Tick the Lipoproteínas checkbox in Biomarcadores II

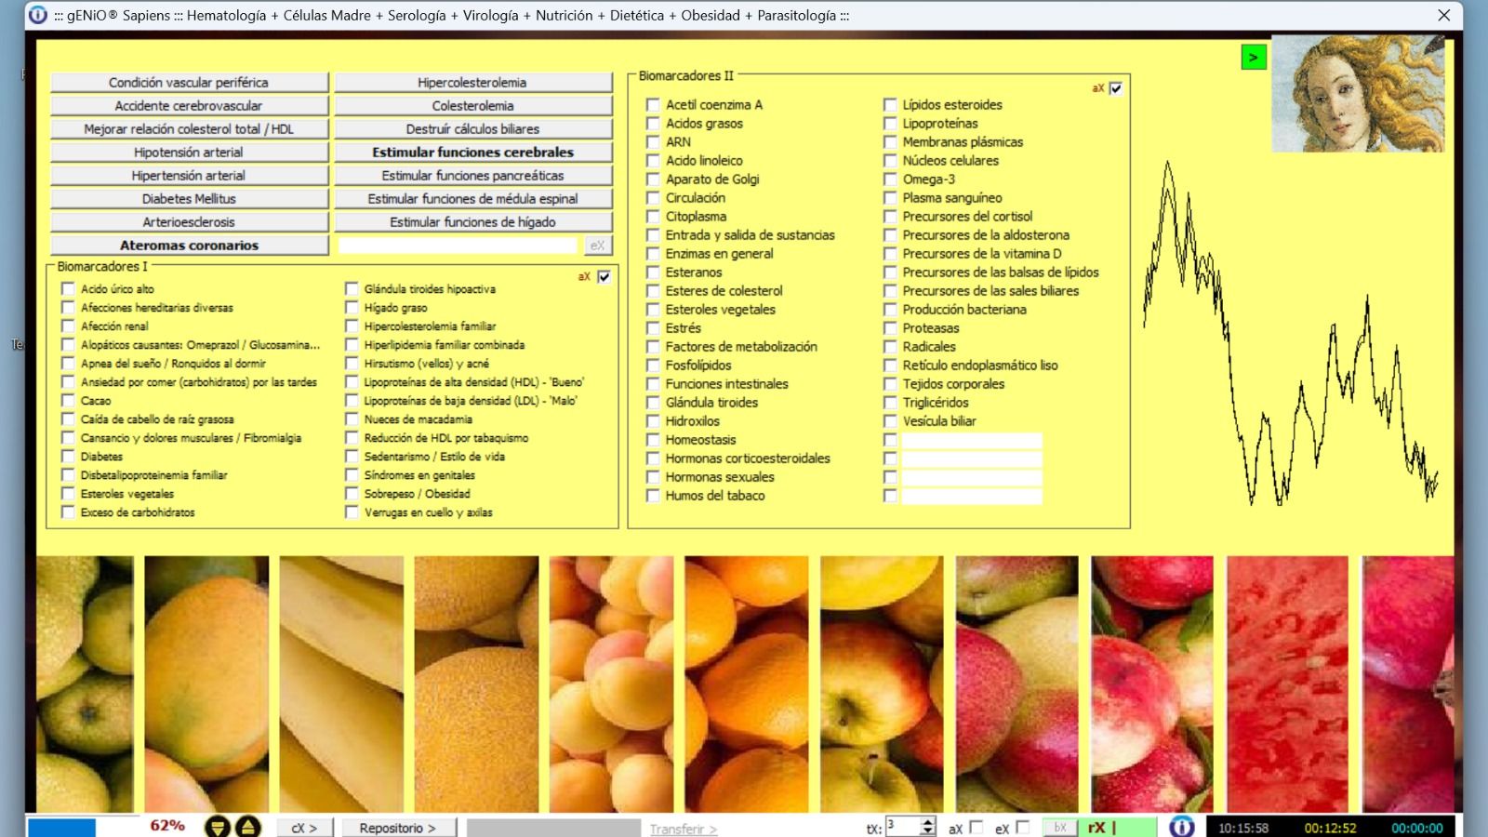890,124
